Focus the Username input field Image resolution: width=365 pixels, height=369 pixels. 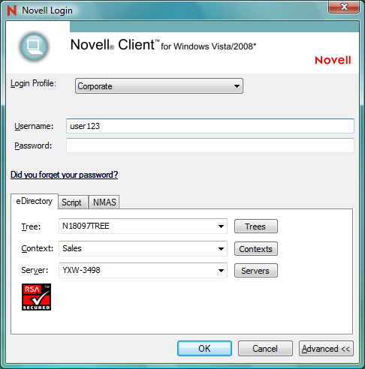(210, 126)
